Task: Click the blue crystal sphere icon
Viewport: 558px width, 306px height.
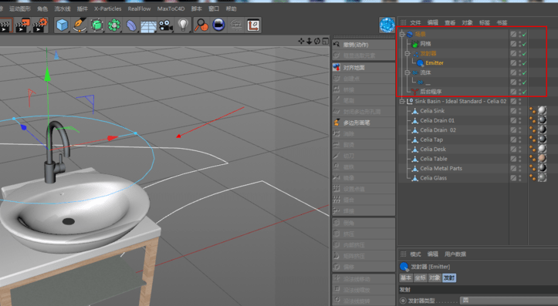Action: pos(387,25)
